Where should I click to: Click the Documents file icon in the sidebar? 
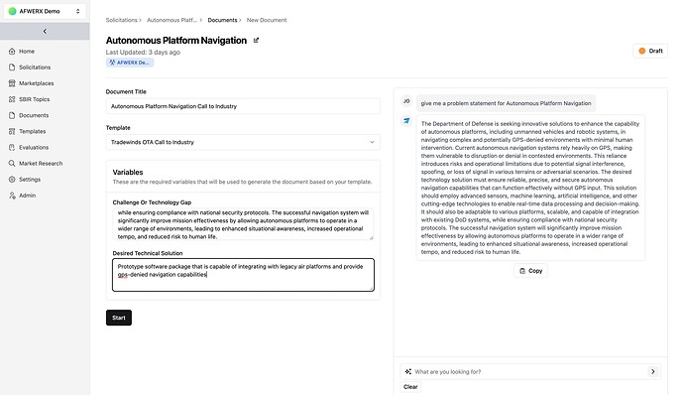point(12,115)
